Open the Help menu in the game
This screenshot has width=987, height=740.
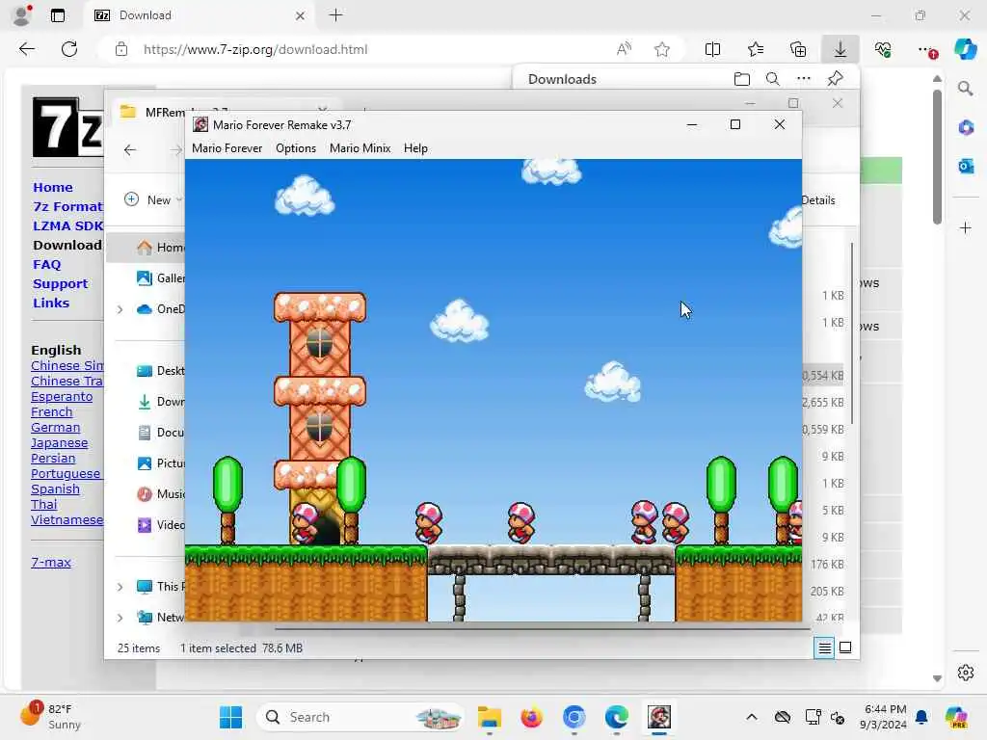[x=415, y=148]
